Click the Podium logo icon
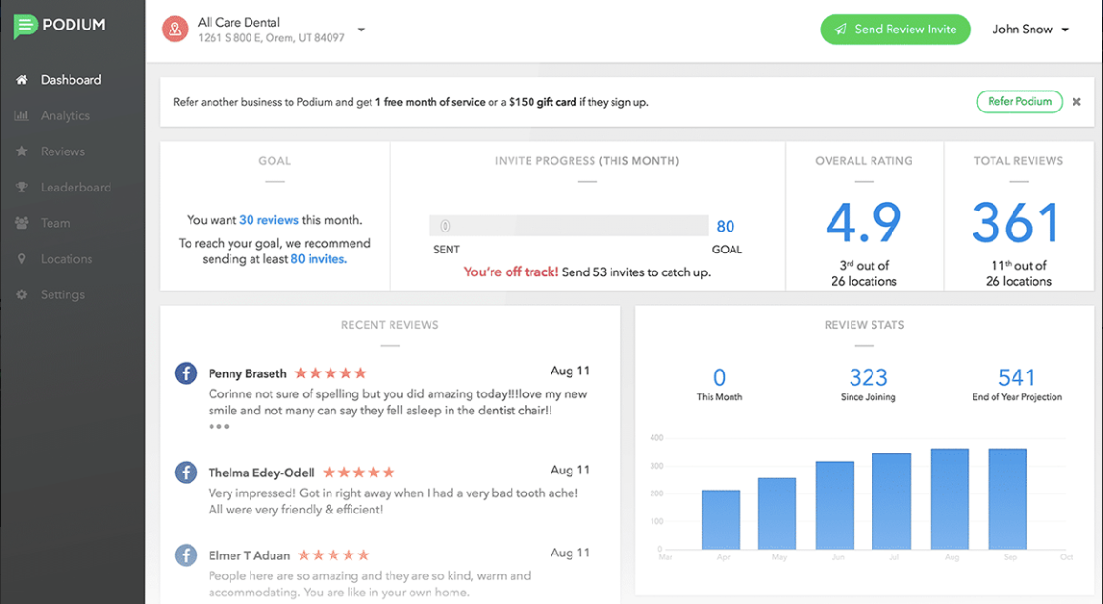 click(x=26, y=26)
